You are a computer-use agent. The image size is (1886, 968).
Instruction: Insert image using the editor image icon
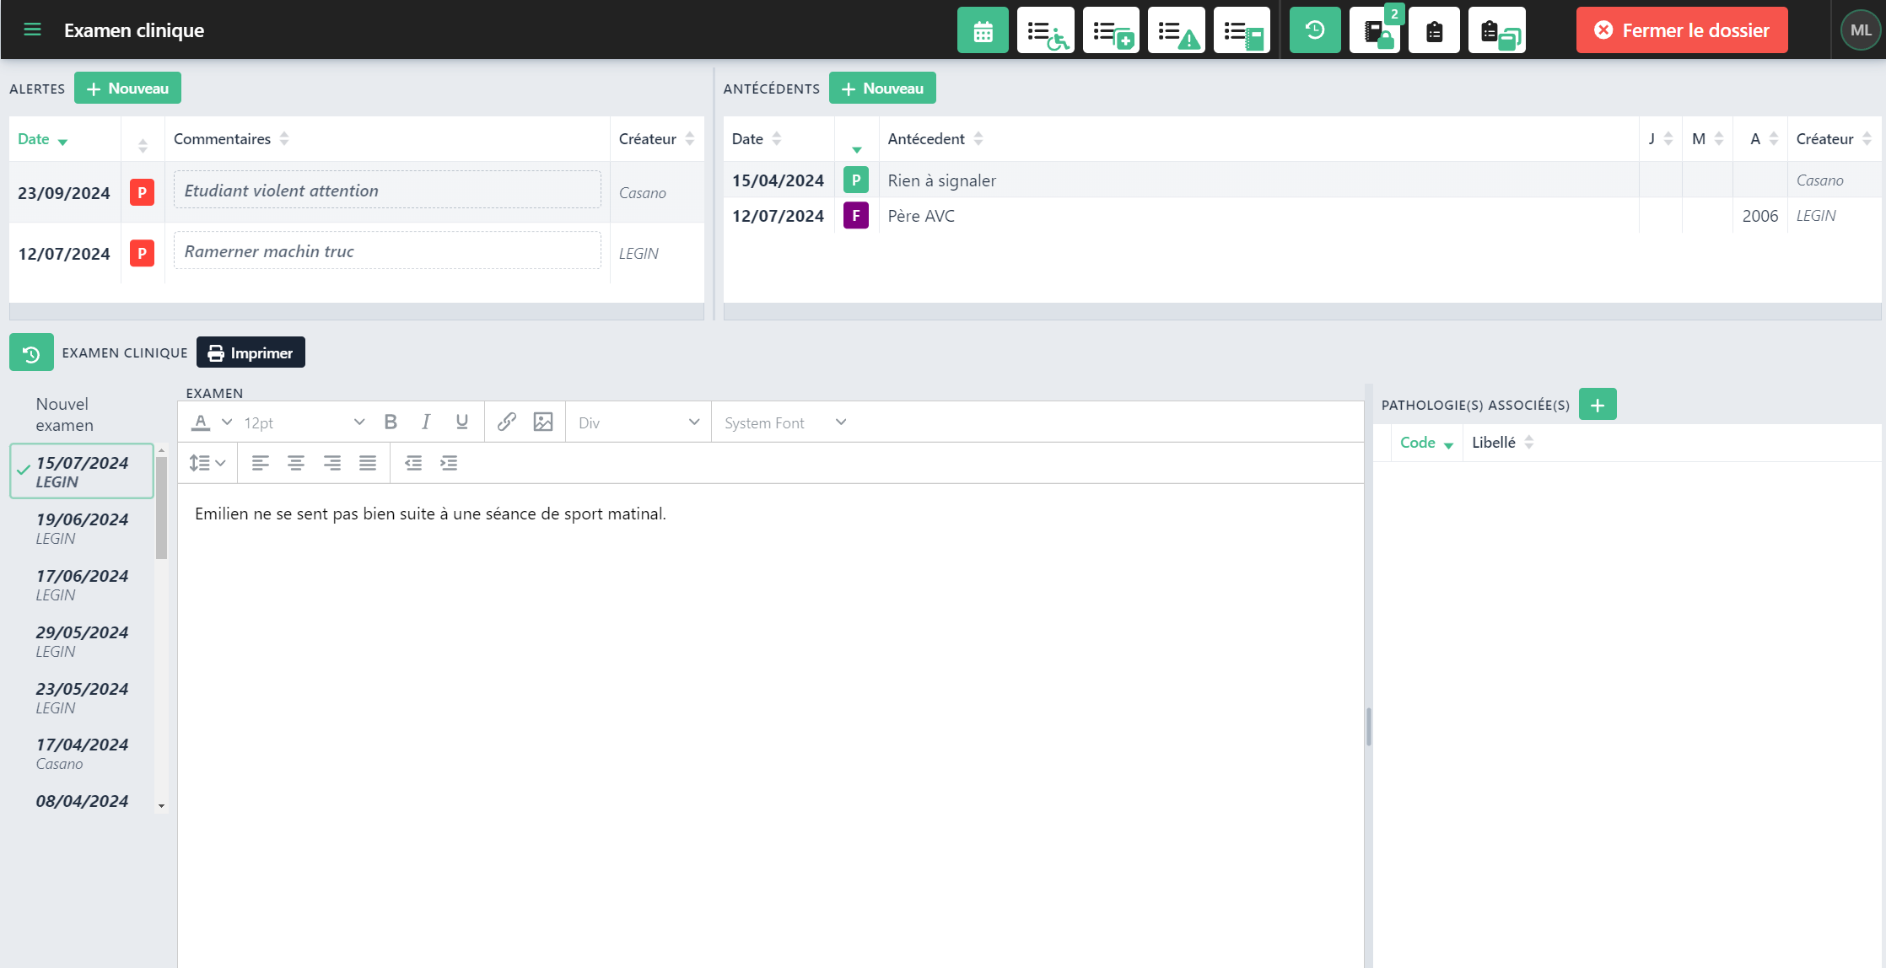click(543, 422)
